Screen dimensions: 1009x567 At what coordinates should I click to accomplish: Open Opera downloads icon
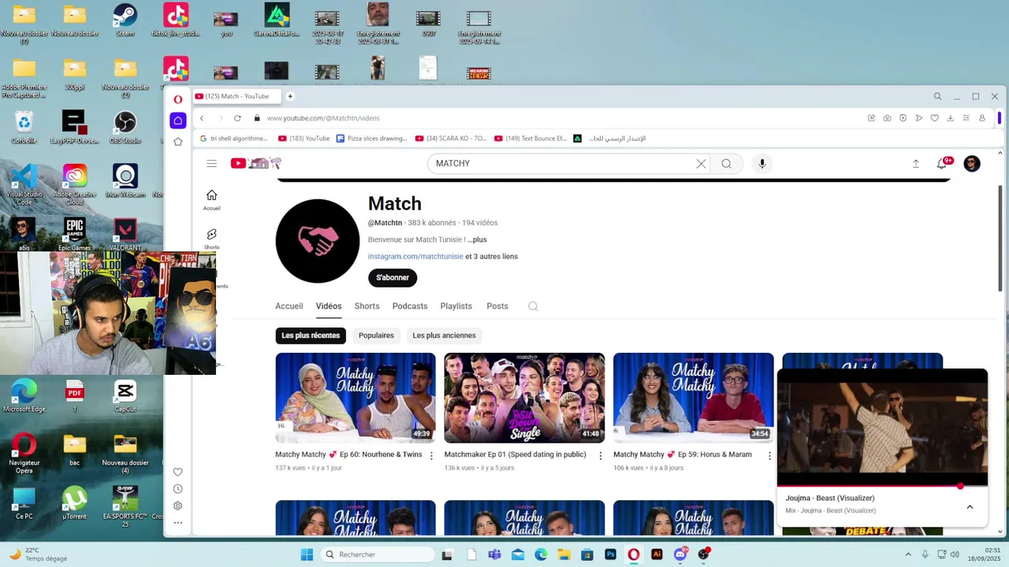click(950, 118)
